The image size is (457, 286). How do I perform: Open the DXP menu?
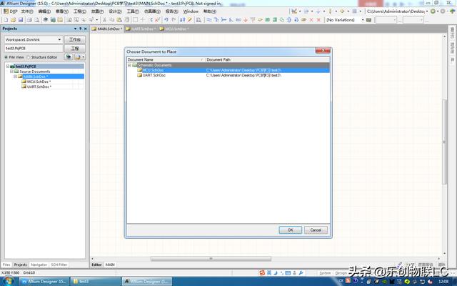(x=10, y=11)
